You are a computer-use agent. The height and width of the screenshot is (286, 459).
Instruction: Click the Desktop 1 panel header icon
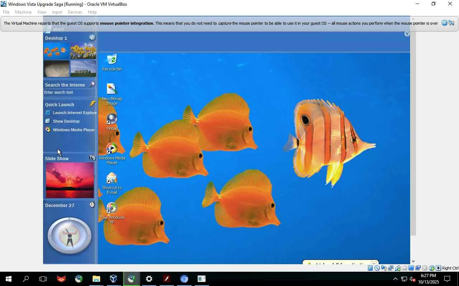[92, 38]
